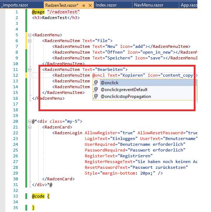211x212 pixels.
Task: Collapse the File menu item block on line 6
Action: pyautogui.click(x=29, y=41)
